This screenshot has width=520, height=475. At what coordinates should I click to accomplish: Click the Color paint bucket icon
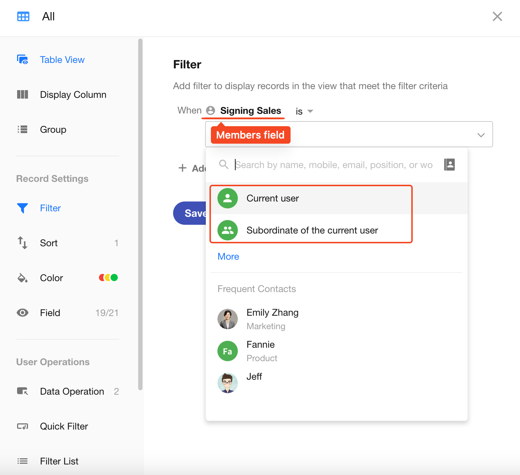[x=23, y=278]
